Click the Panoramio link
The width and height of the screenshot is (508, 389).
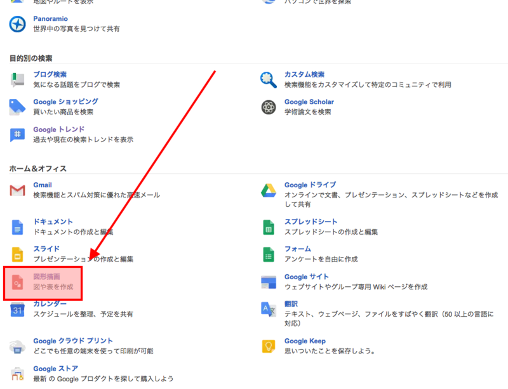(x=50, y=18)
